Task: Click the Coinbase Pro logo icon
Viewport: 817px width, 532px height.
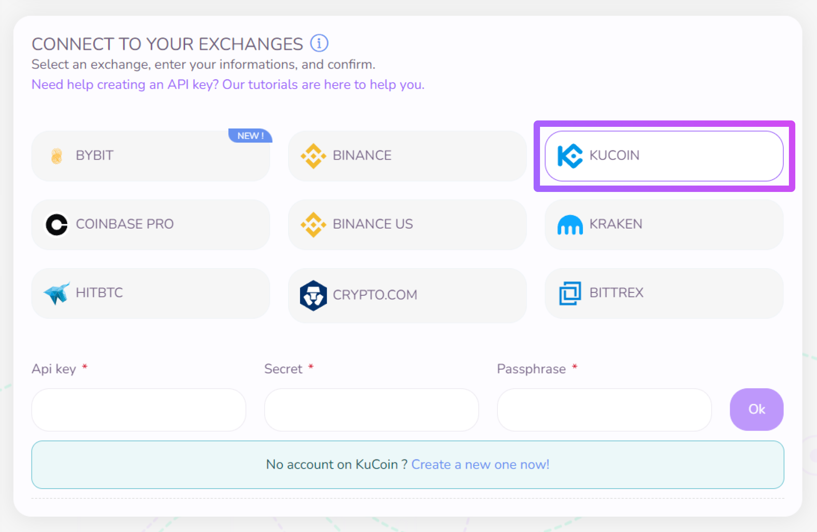Action: [57, 224]
